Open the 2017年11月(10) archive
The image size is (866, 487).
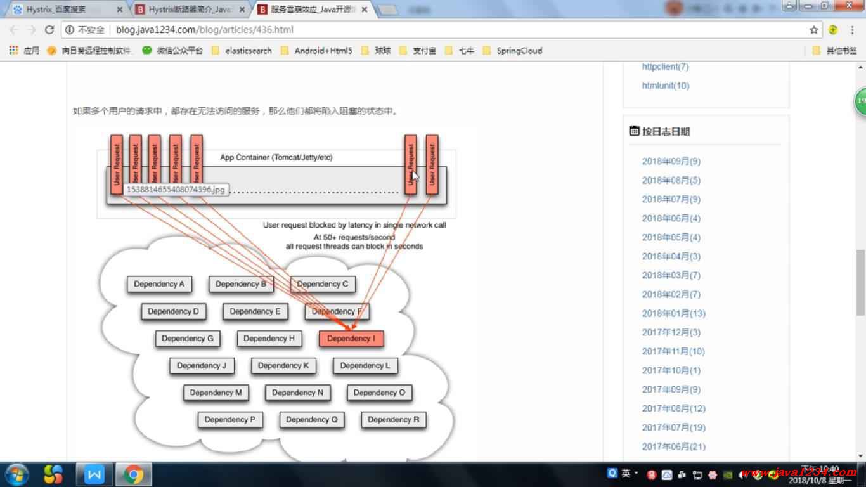pos(673,351)
